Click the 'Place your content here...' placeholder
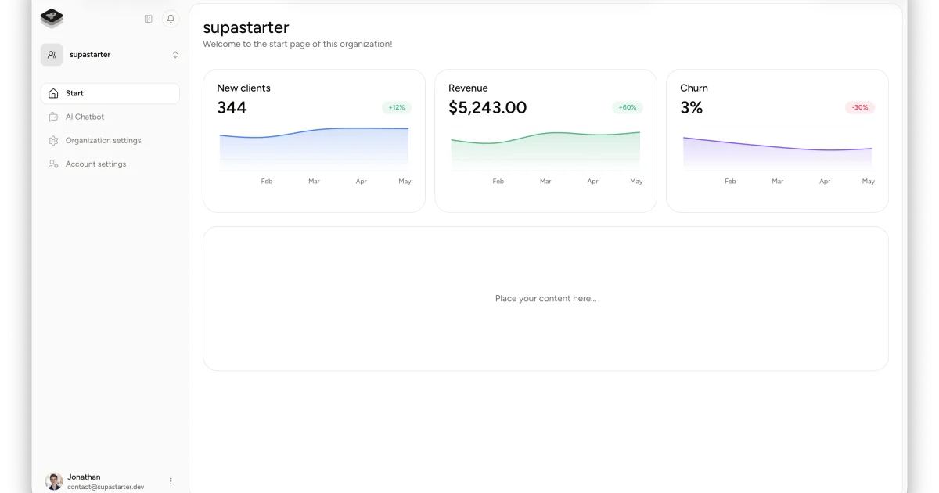The image size is (939, 493). pos(545,298)
